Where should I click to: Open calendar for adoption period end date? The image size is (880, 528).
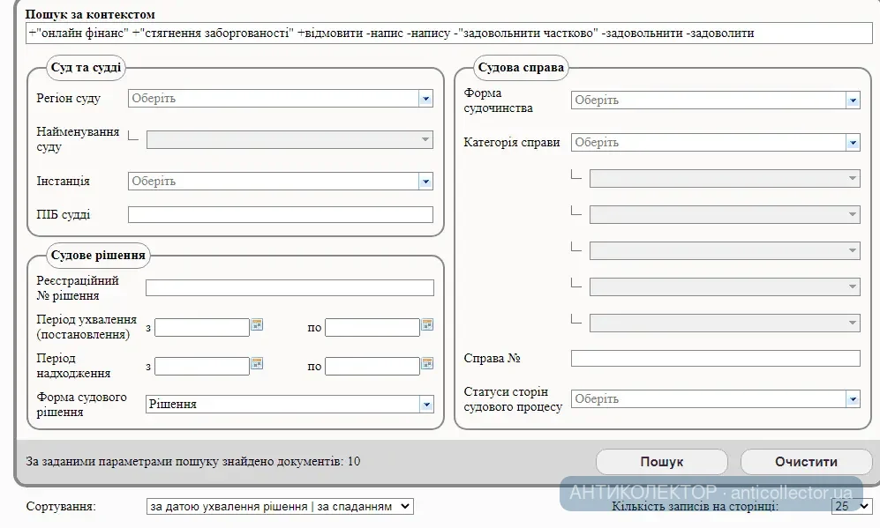(x=427, y=325)
